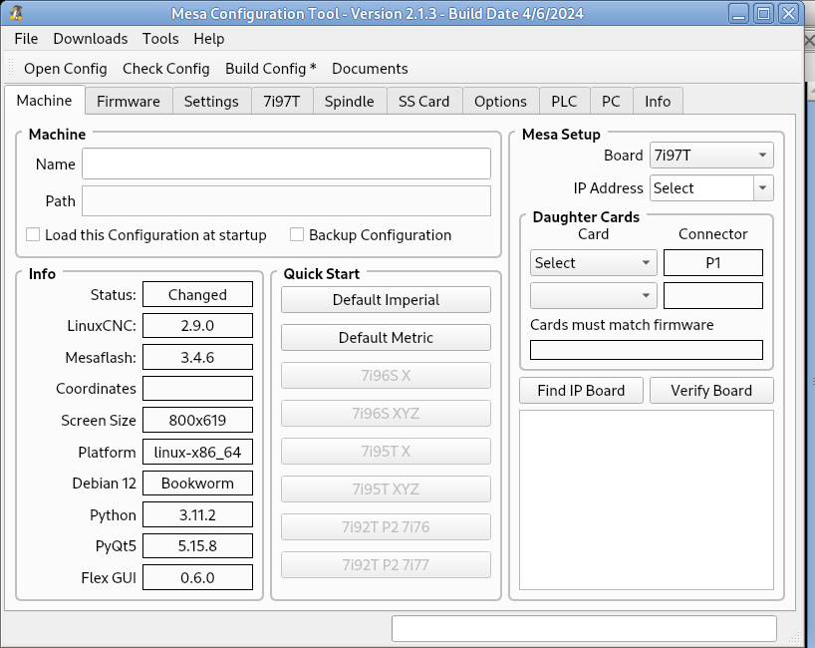This screenshot has height=648, width=815.
Task: Switch to the PC tab
Action: 612,102
